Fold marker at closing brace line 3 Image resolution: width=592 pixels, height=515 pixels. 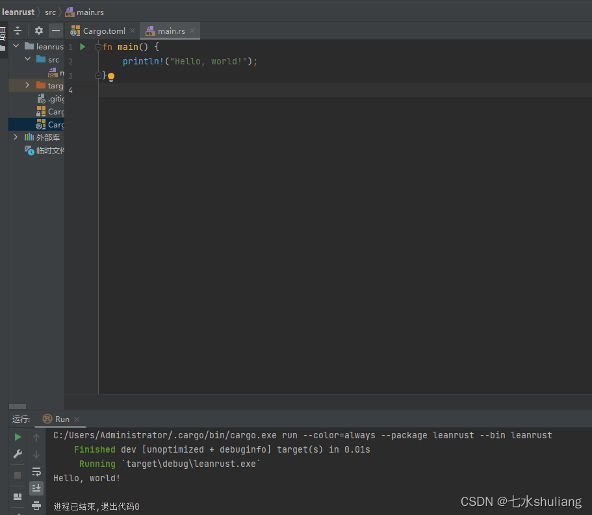(x=98, y=75)
